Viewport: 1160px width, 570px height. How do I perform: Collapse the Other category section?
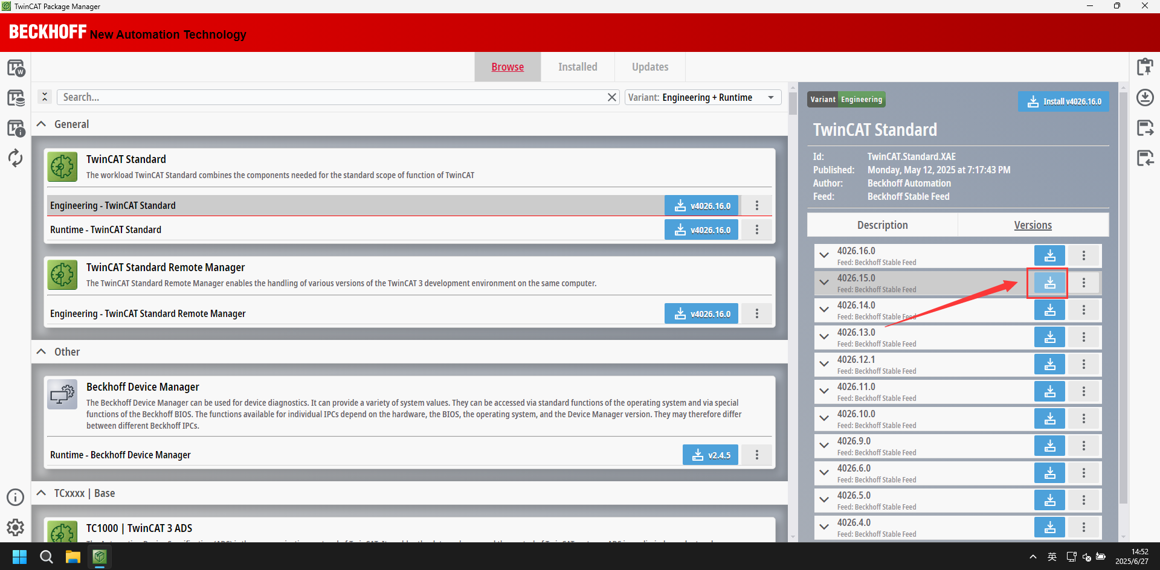pyautogui.click(x=42, y=352)
